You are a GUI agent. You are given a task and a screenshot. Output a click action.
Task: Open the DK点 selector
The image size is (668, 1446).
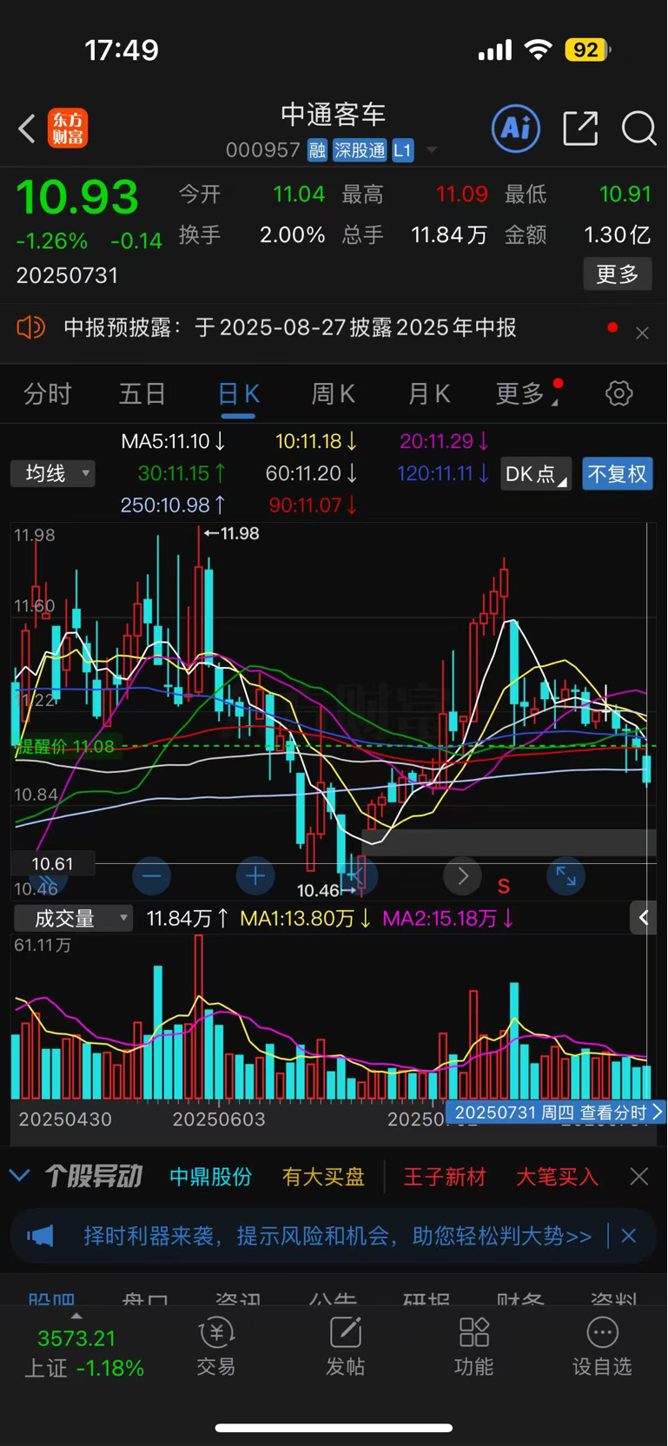pos(536,473)
